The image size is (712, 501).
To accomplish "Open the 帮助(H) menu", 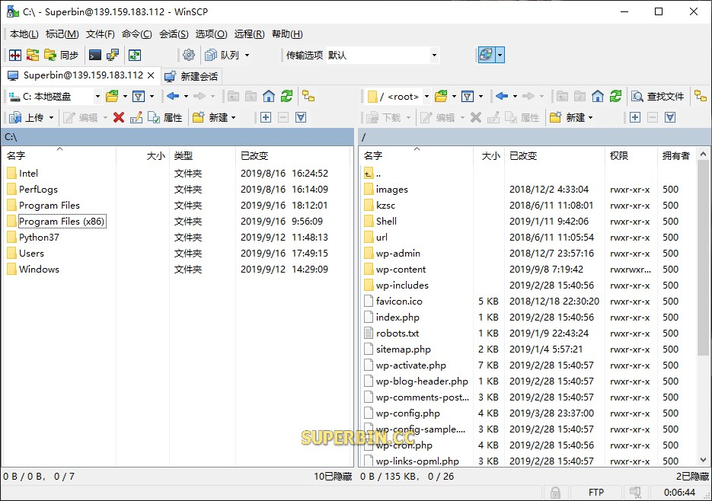I will [287, 34].
